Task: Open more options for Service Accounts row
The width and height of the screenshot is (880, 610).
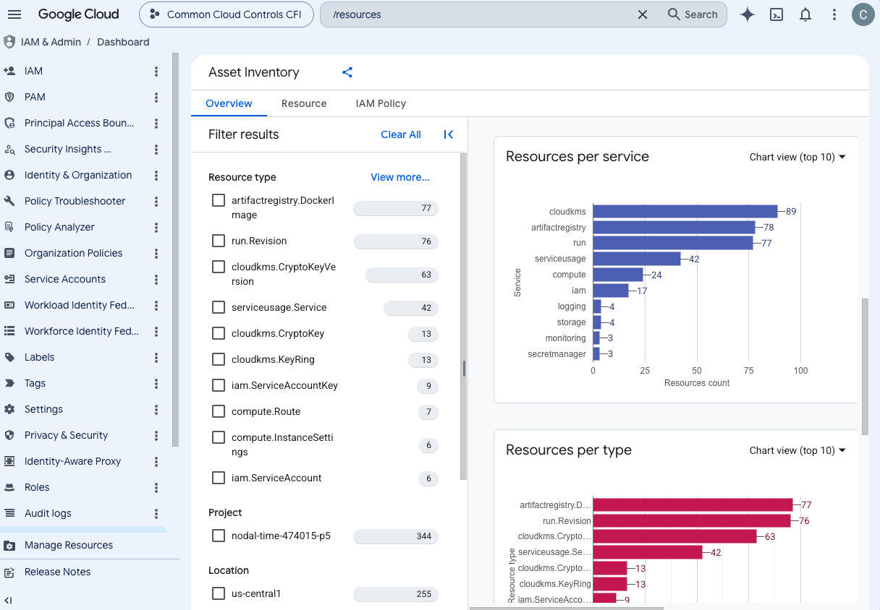Action: (156, 279)
